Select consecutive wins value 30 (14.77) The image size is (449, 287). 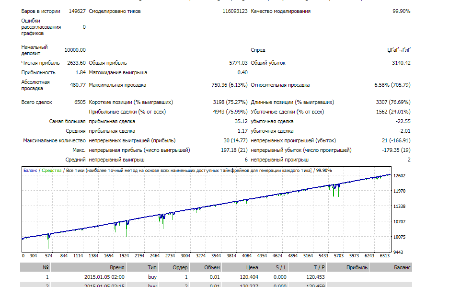(235, 140)
